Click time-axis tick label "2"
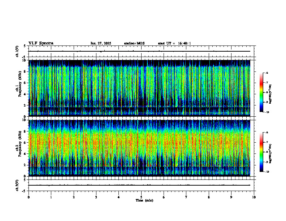Image resolution: width=286 pixels, height=221 pixels. 74,197
